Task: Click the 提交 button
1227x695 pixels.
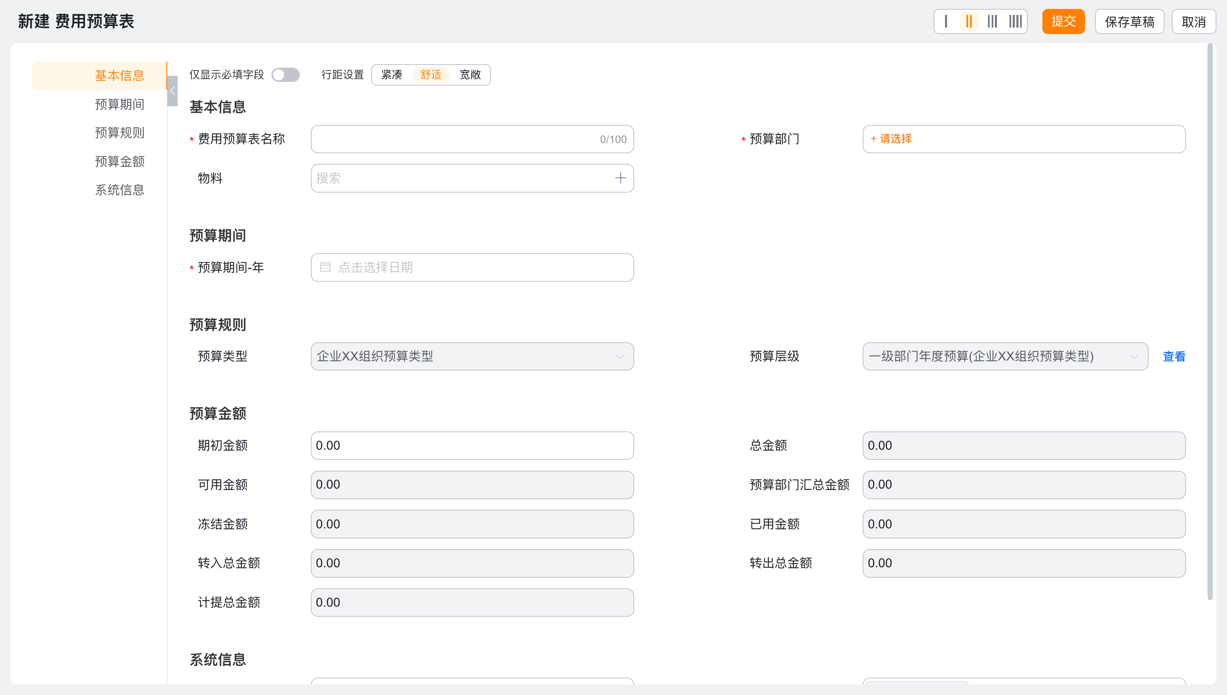Action: [1063, 21]
